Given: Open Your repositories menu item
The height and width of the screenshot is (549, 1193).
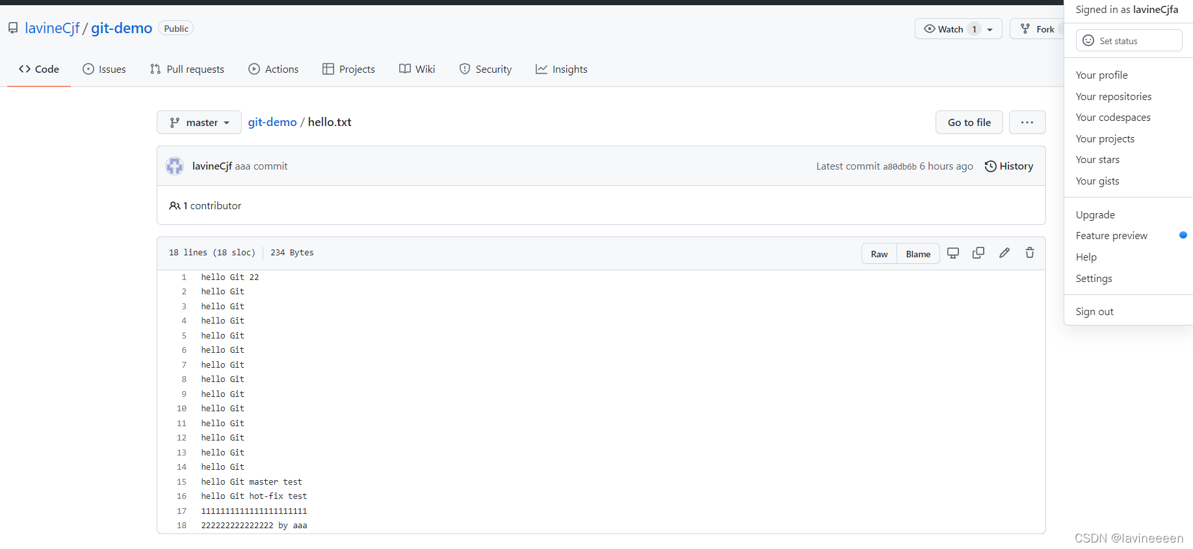Looking at the screenshot, I should click(1114, 97).
